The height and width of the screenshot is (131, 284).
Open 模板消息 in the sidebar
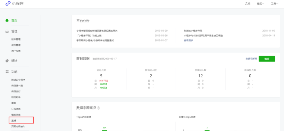(x=16, y=115)
